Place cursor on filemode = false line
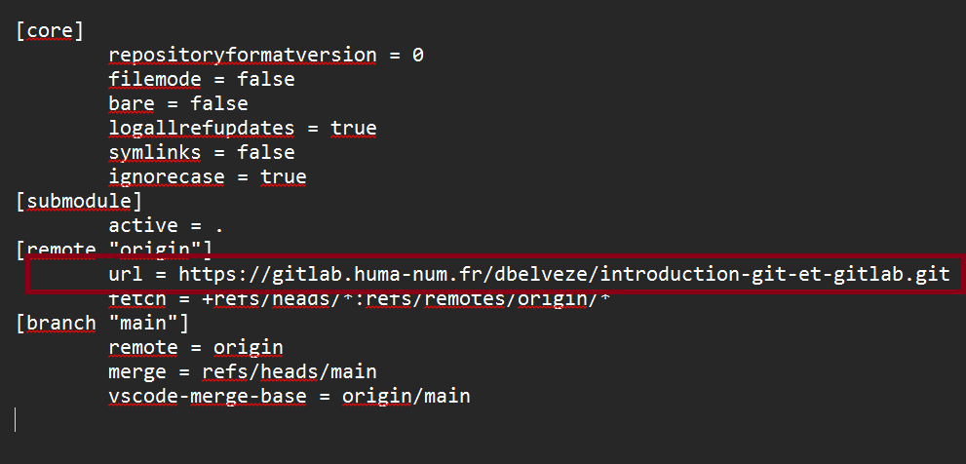Viewport: 966px width, 464px height. [x=202, y=80]
